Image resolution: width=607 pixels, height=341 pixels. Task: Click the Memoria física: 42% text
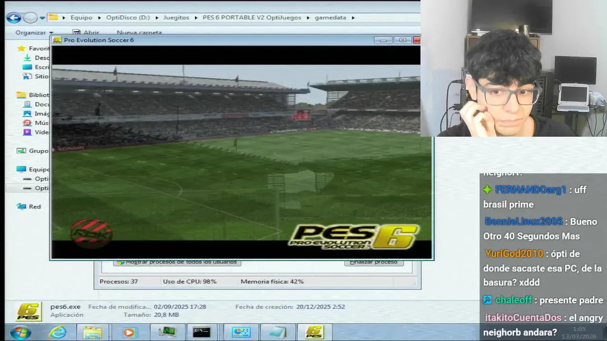(272, 281)
